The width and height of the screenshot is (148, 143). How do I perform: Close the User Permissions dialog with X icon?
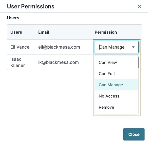pyautogui.click(x=140, y=7)
